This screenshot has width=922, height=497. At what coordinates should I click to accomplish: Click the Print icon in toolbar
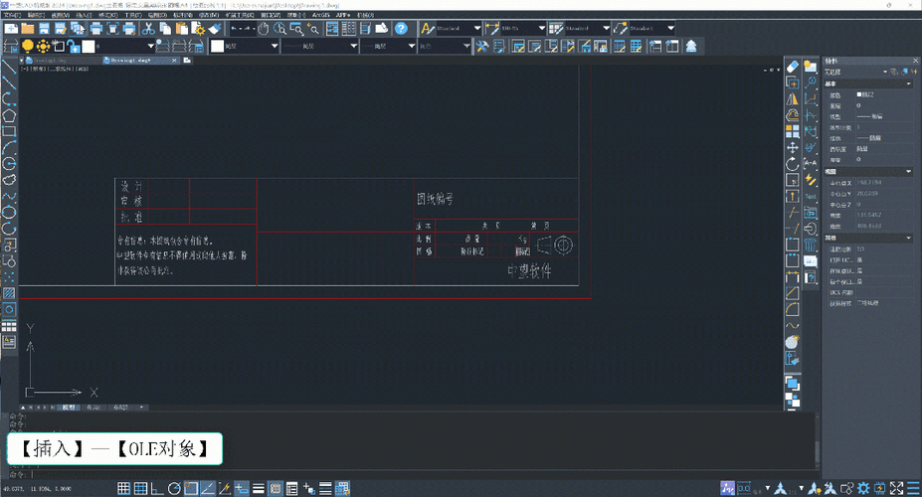point(95,28)
